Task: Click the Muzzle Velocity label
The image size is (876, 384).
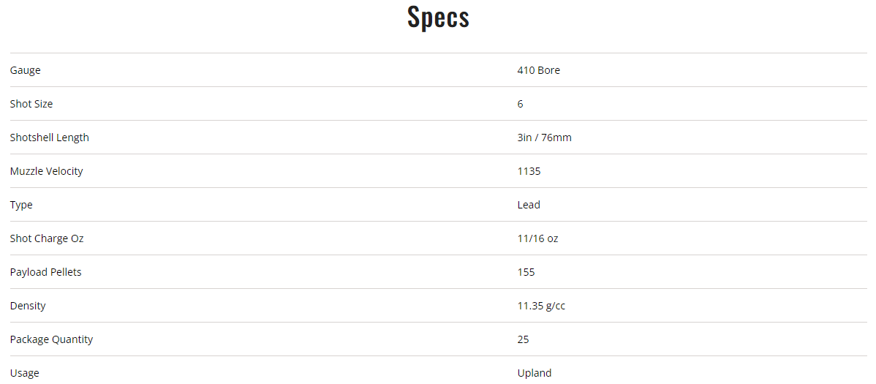Action: click(47, 171)
